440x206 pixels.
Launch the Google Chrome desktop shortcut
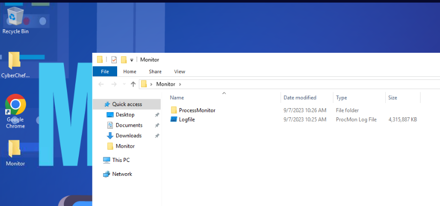[x=15, y=111]
